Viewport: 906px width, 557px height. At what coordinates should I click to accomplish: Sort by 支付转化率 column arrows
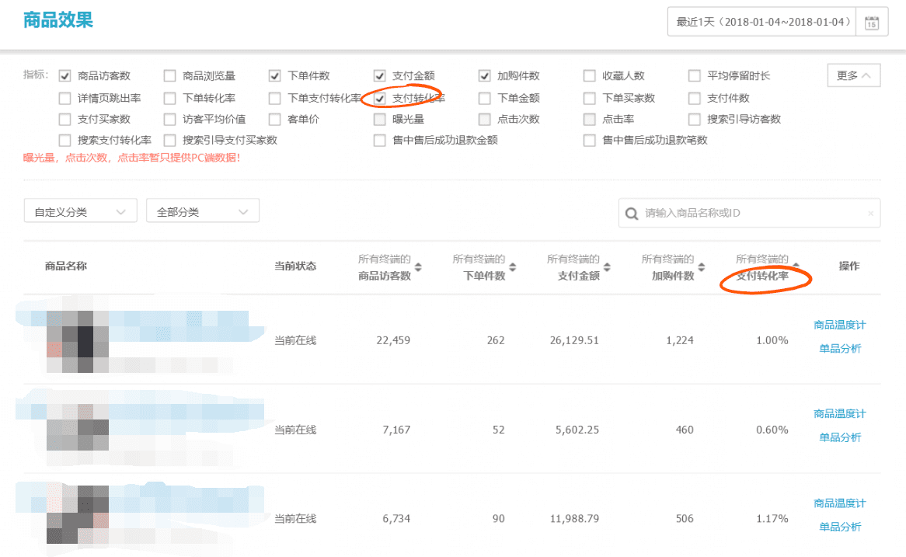796,266
